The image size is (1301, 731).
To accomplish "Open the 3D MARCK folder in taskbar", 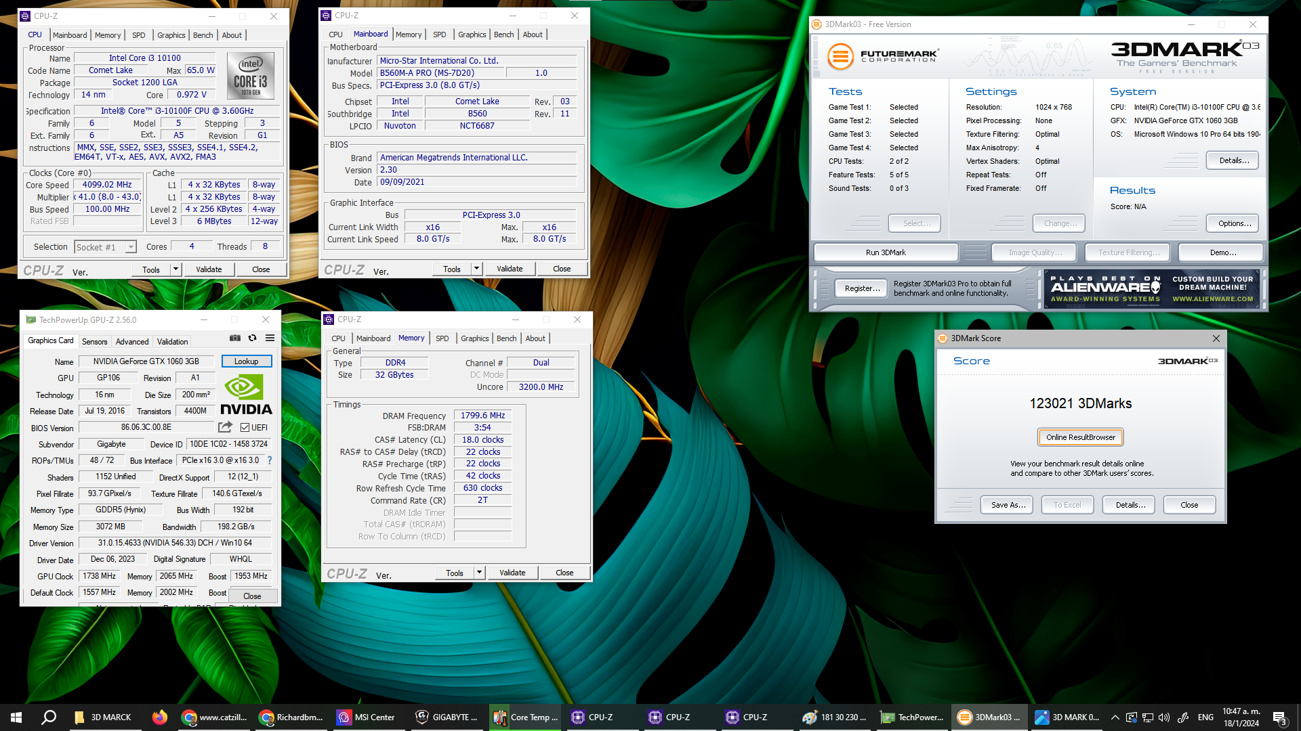I will coord(103,717).
